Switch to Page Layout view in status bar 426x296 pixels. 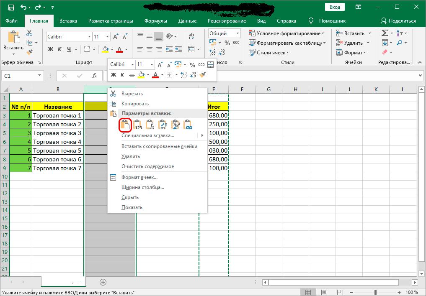point(324,293)
